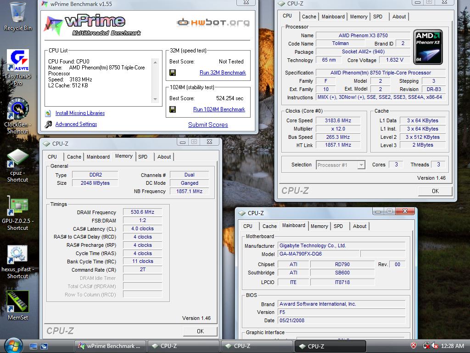The height and width of the screenshot is (353, 470).
Task: Click OK in the CPU-Z processor window
Action: 435,191
